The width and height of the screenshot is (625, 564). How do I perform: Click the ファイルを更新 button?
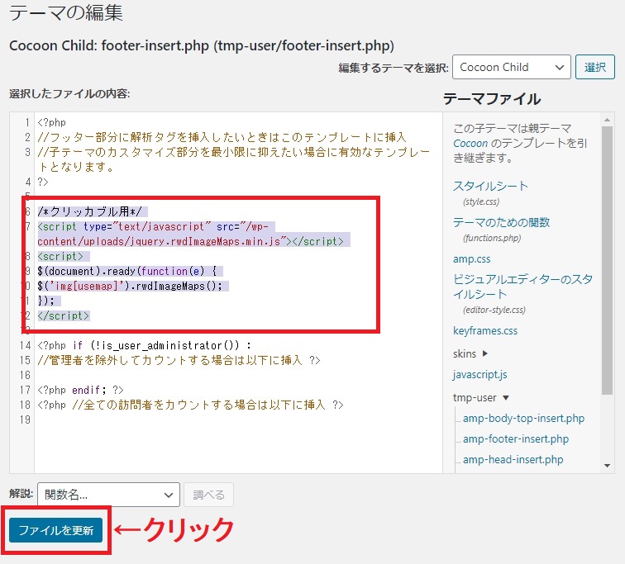[56, 530]
